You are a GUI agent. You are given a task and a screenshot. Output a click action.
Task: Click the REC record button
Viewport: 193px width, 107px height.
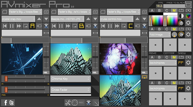[81, 103]
